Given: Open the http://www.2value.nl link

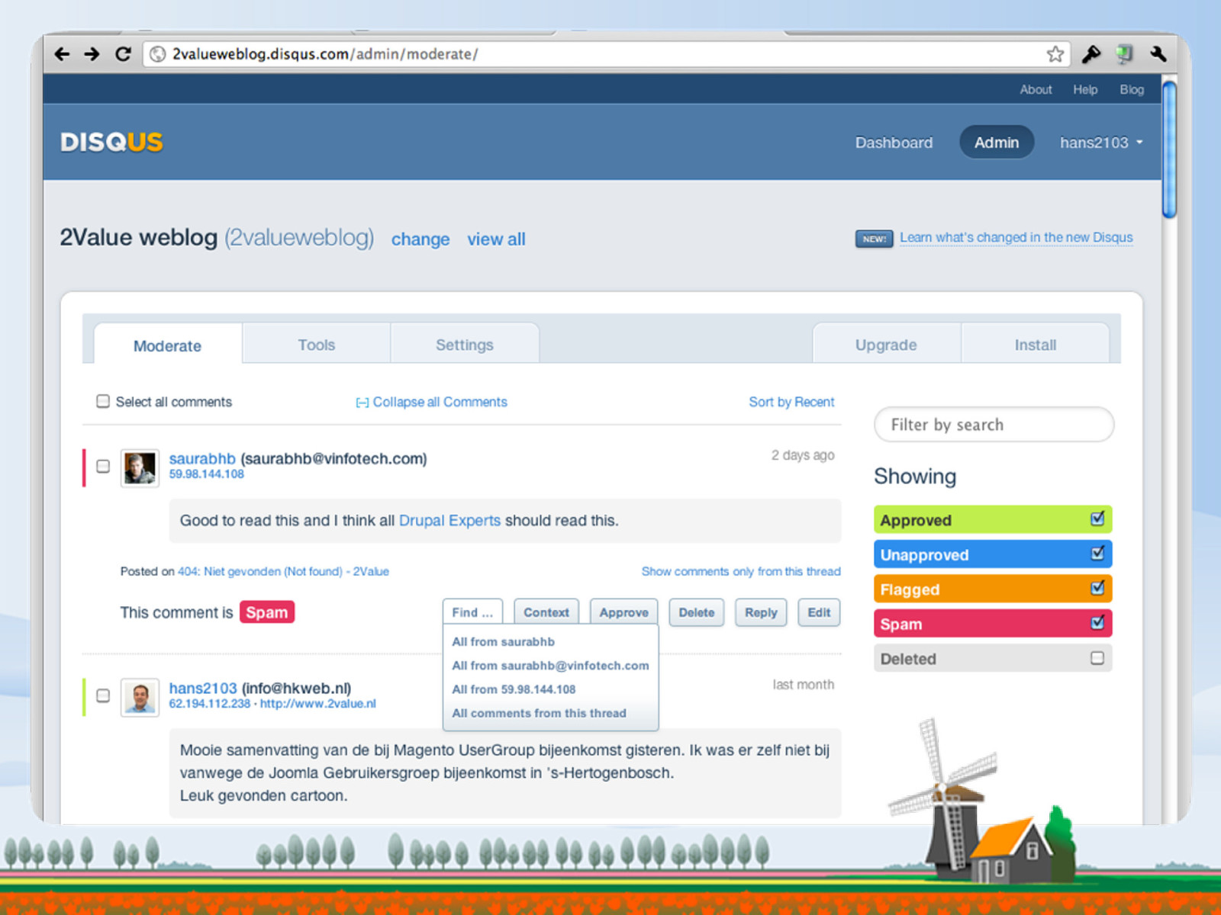Looking at the screenshot, I should [x=318, y=704].
